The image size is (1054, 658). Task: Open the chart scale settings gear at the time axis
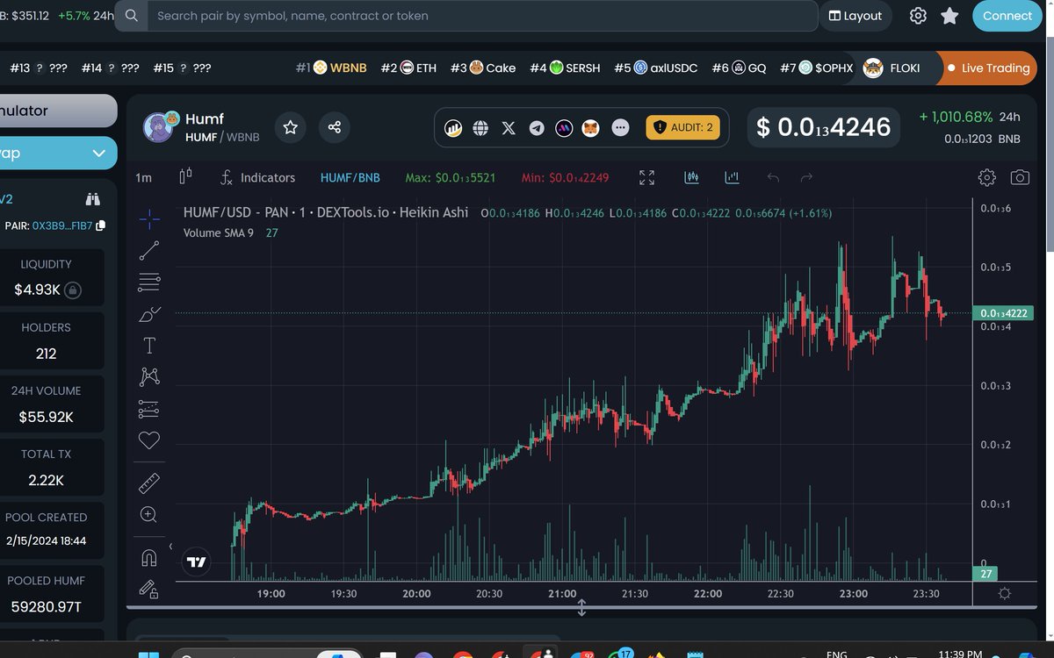[1005, 594]
